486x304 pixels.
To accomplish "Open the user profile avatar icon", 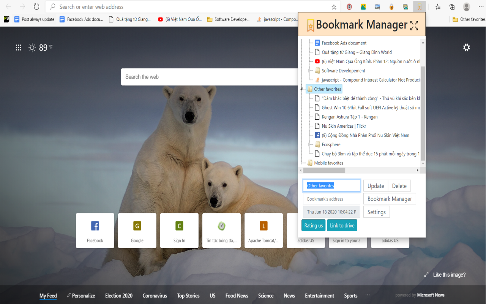I will coord(467,7).
